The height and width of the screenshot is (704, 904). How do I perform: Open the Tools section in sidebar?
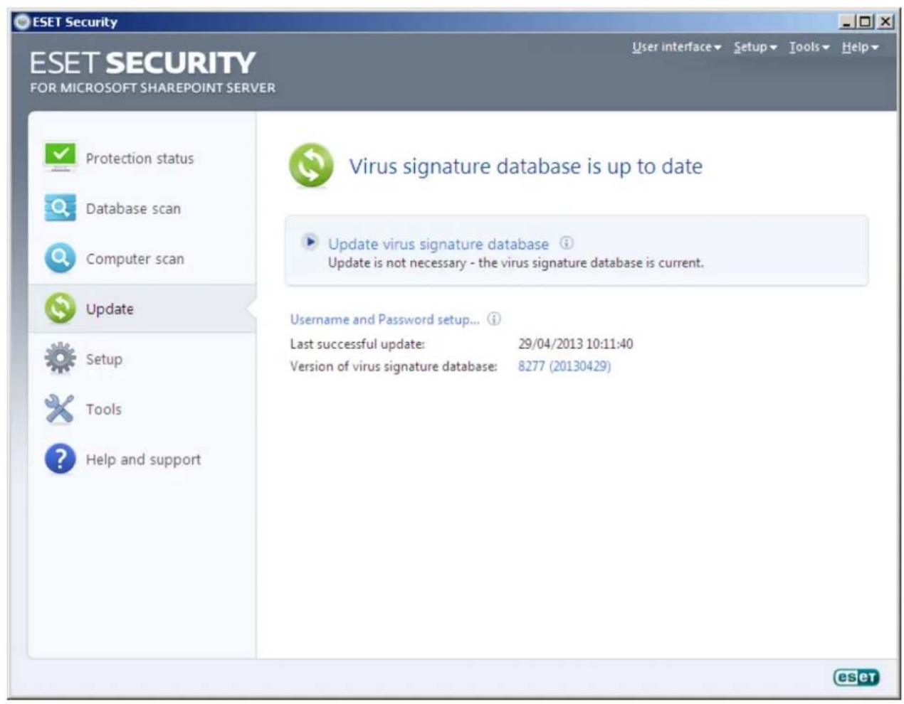pos(103,409)
